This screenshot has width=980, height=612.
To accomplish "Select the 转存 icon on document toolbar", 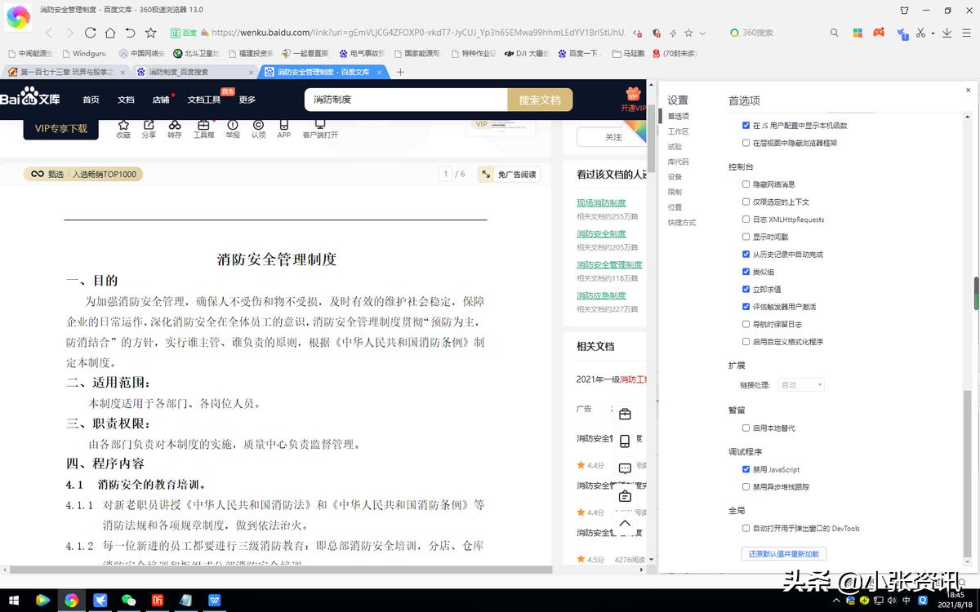I will point(174,125).
